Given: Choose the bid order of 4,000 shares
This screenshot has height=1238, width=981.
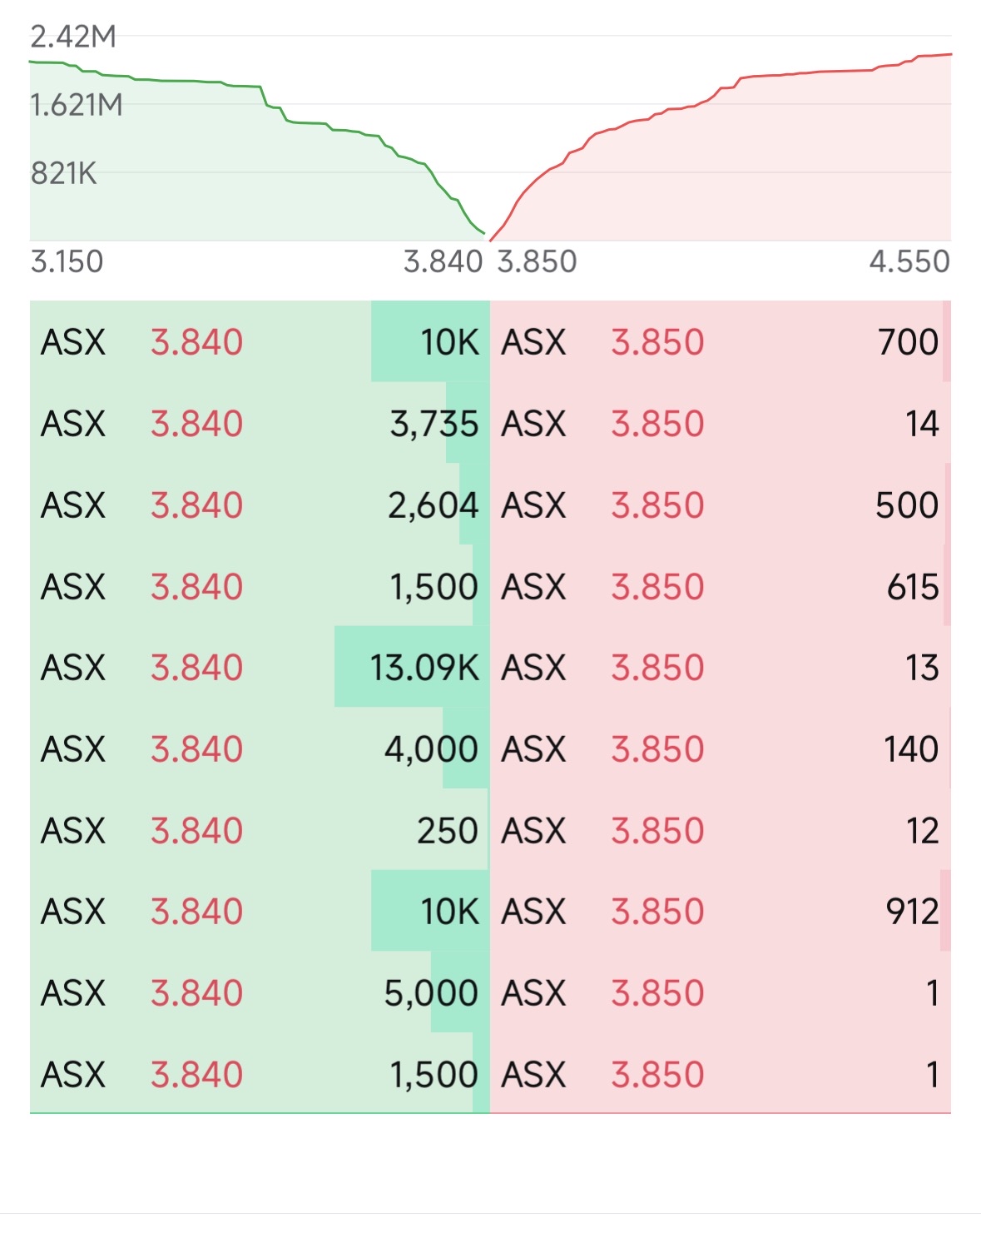Looking at the screenshot, I should click(x=260, y=749).
